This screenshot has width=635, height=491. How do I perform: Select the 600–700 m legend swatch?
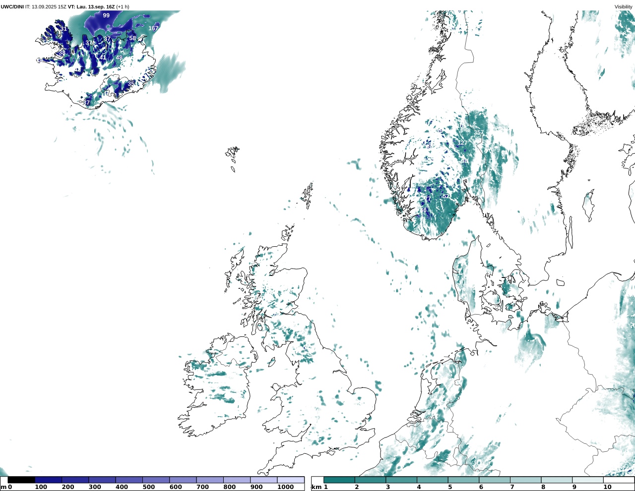(x=183, y=480)
